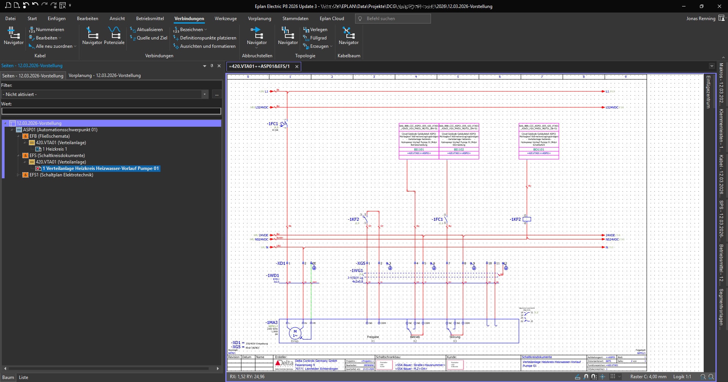Switch to Vorplanung panel tab

104,75
